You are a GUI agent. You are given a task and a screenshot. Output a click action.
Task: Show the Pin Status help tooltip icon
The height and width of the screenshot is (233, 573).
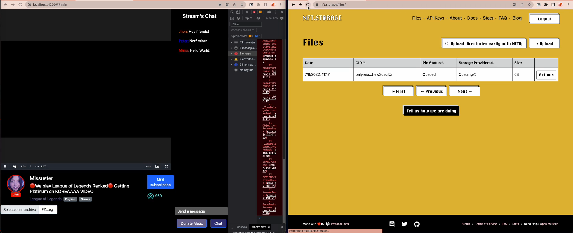443,63
